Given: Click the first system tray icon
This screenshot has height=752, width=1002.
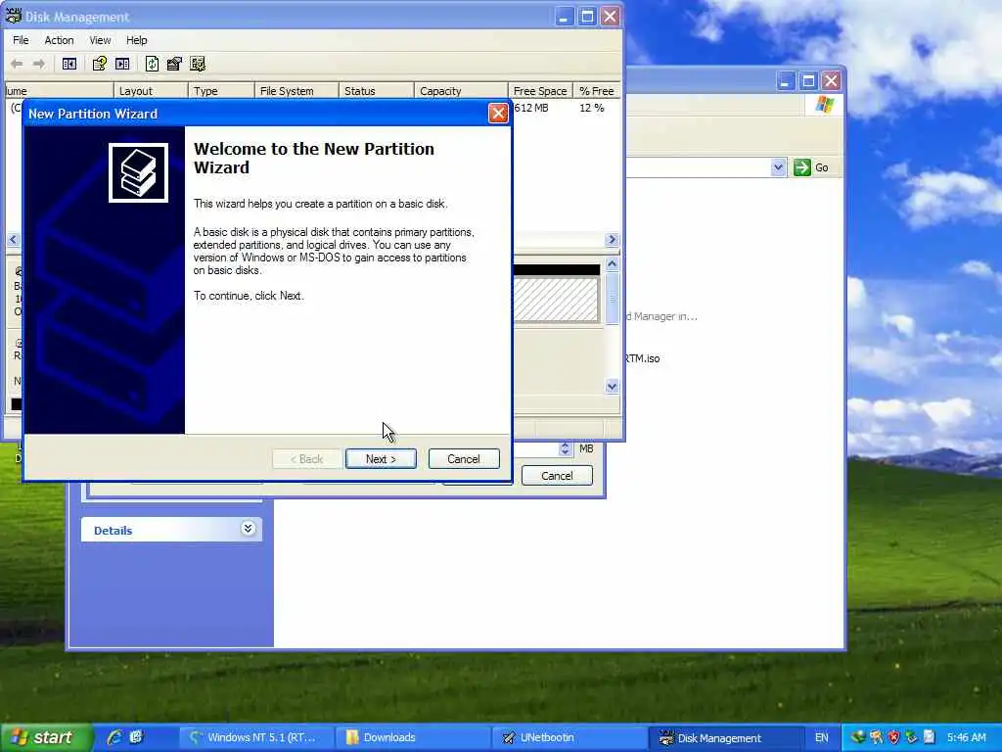Looking at the screenshot, I should [858, 737].
